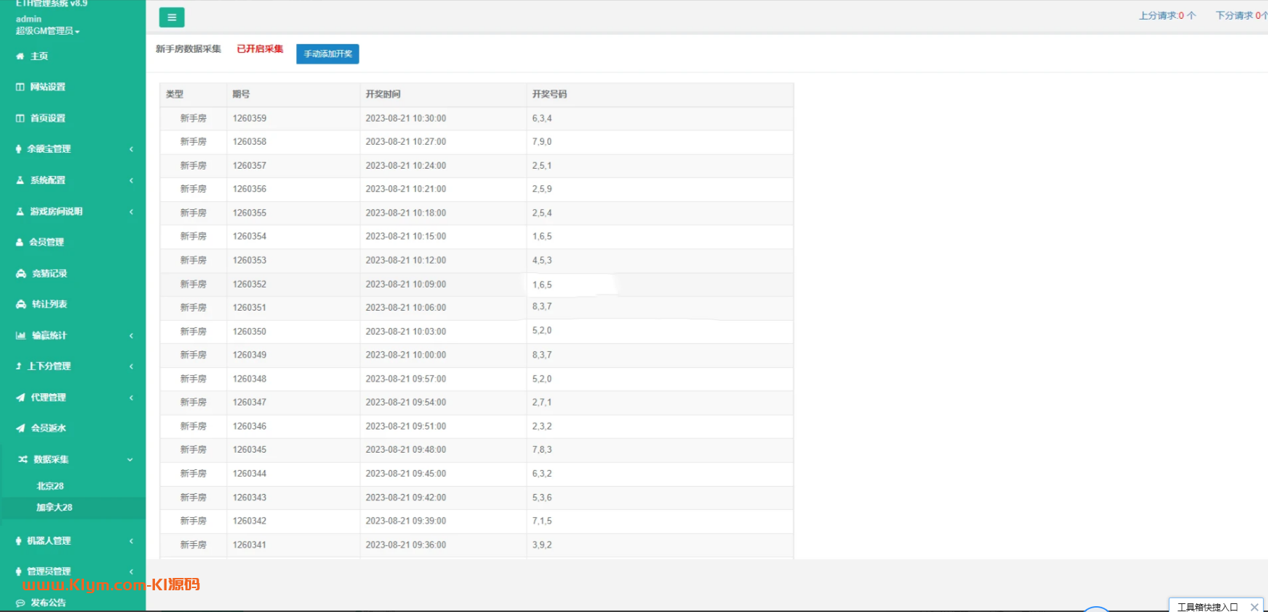The image size is (1268, 612).
Task: Select period number 1260351
Action: pos(250,308)
